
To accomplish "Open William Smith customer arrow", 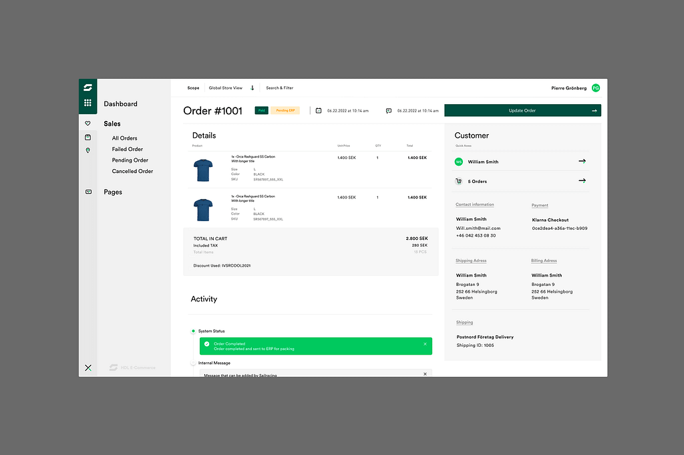I will (582, 162).
